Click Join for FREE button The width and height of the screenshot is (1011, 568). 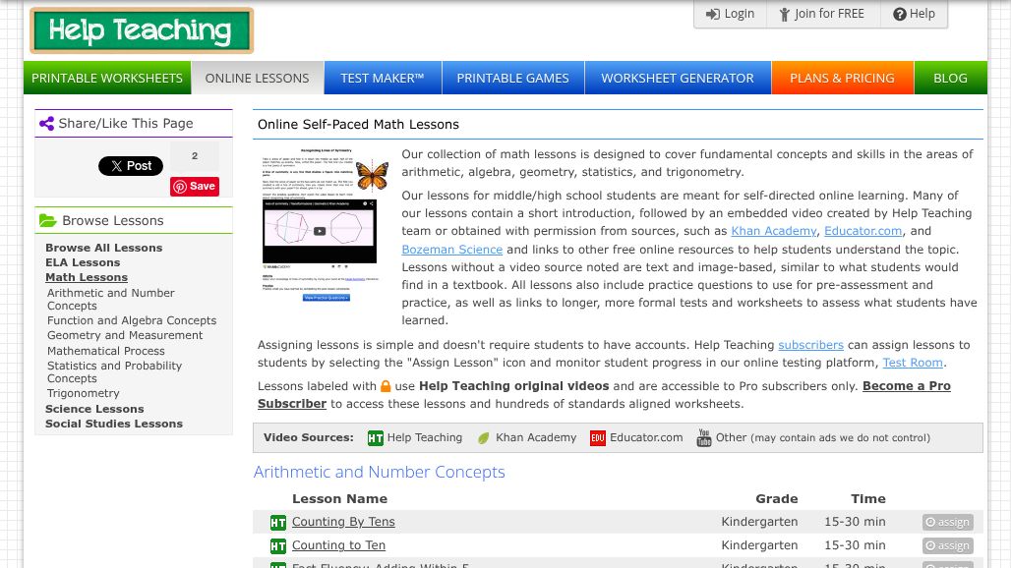(821, 14)
